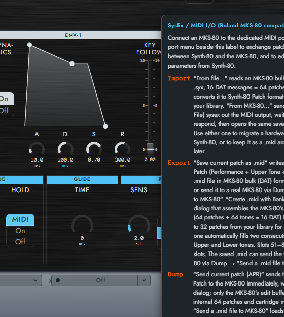Click the Key Follow slider handle
This screenshot has height=317, width=284.
pos(150,149)
